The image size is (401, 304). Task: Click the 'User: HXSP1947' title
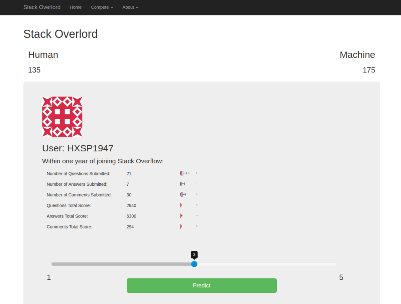78,148
